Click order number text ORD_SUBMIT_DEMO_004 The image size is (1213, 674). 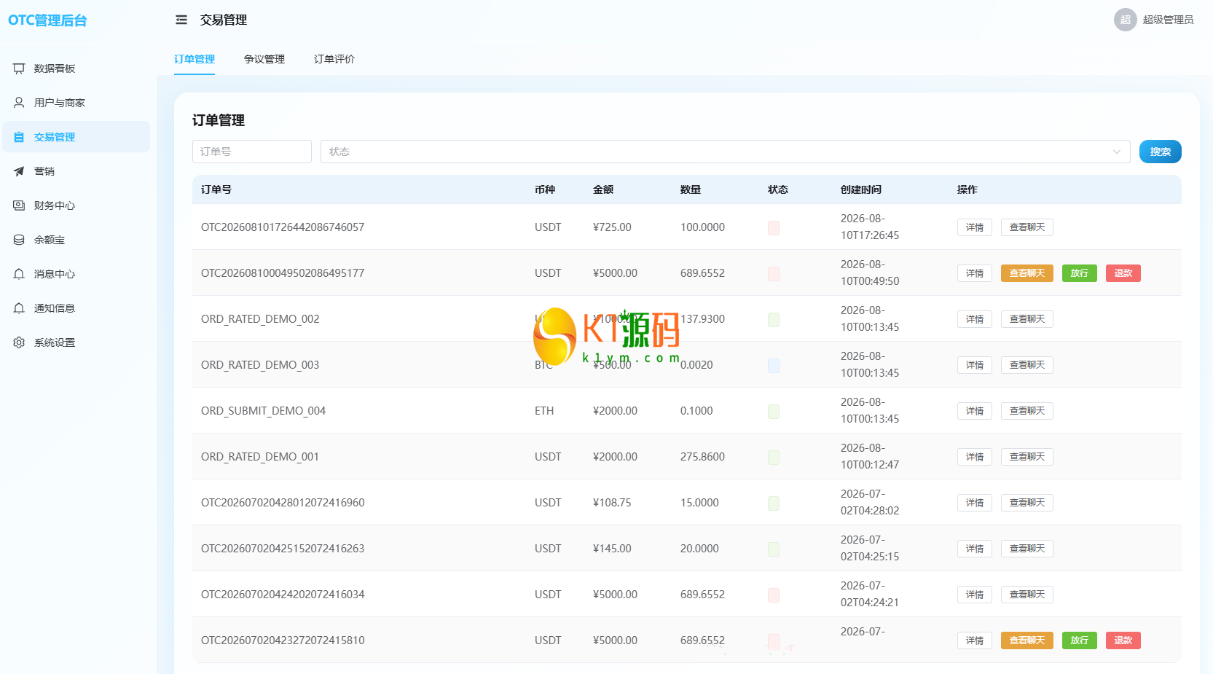point(263,411)
